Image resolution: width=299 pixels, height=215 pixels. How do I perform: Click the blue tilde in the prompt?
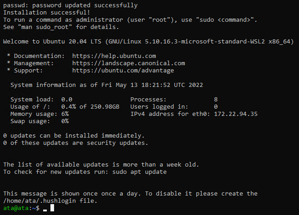(34, 208)
